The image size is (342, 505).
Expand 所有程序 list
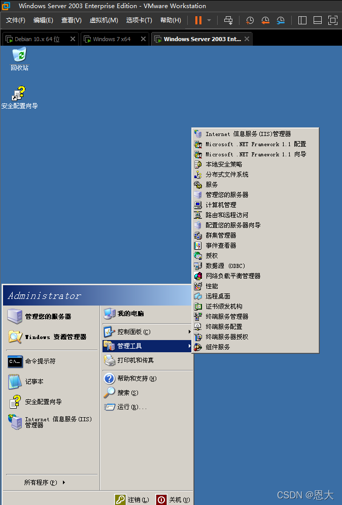pyautogui.click(x=45, y=483)
